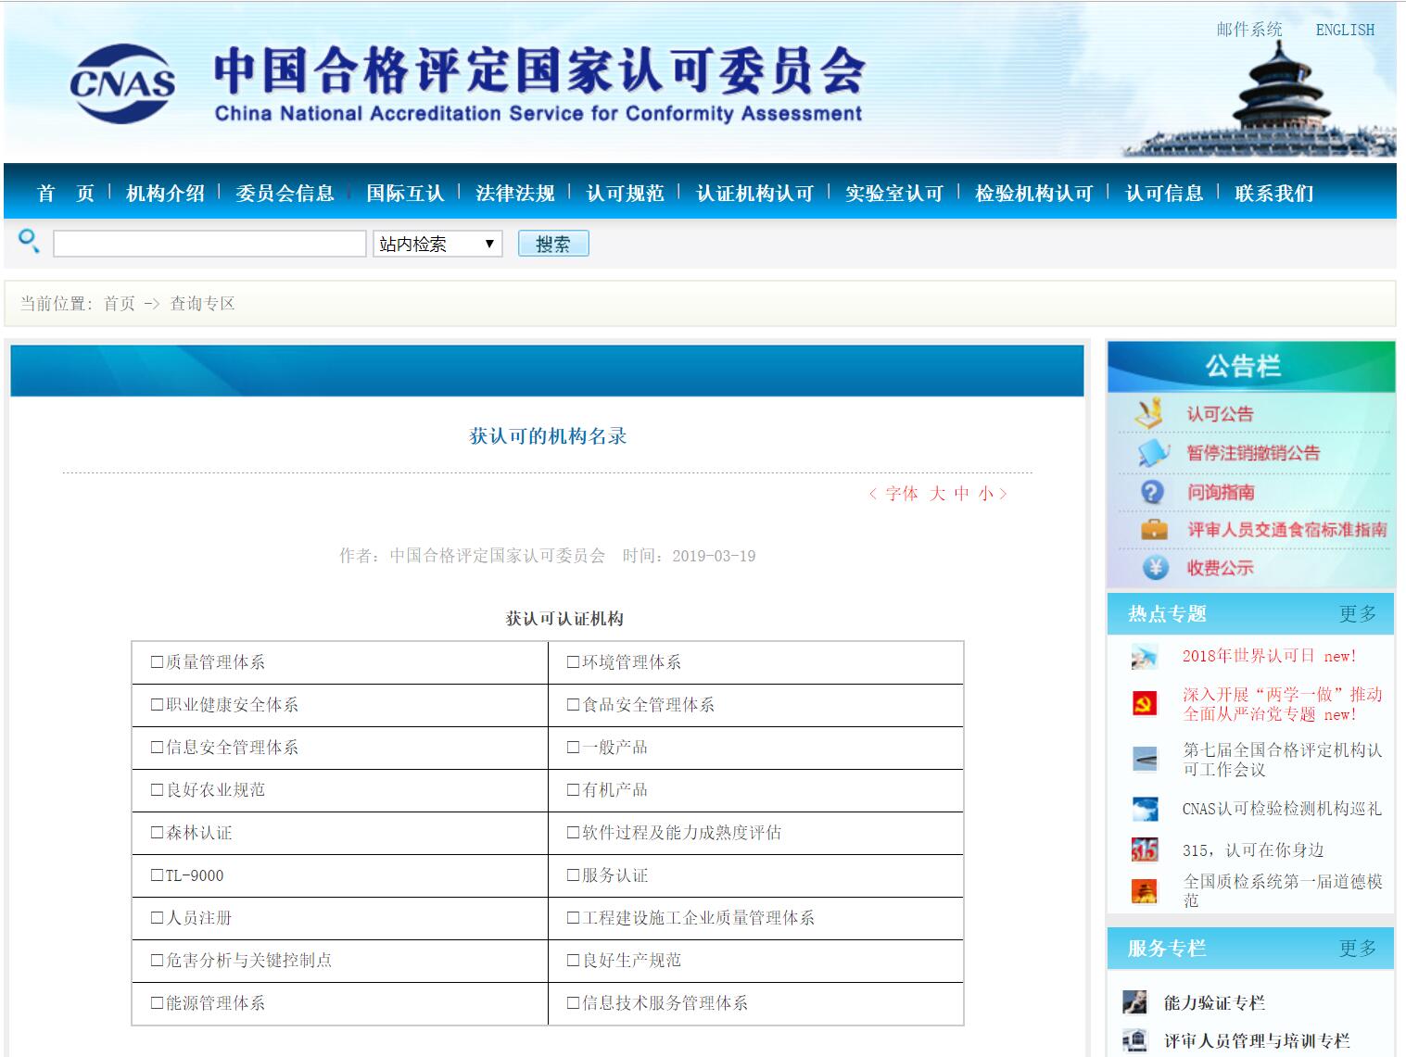Image resolution: width=1406 pixels, height=1057 pixels.
Task: Check the 森林认证 checkbox
Action: pos(157,833)
